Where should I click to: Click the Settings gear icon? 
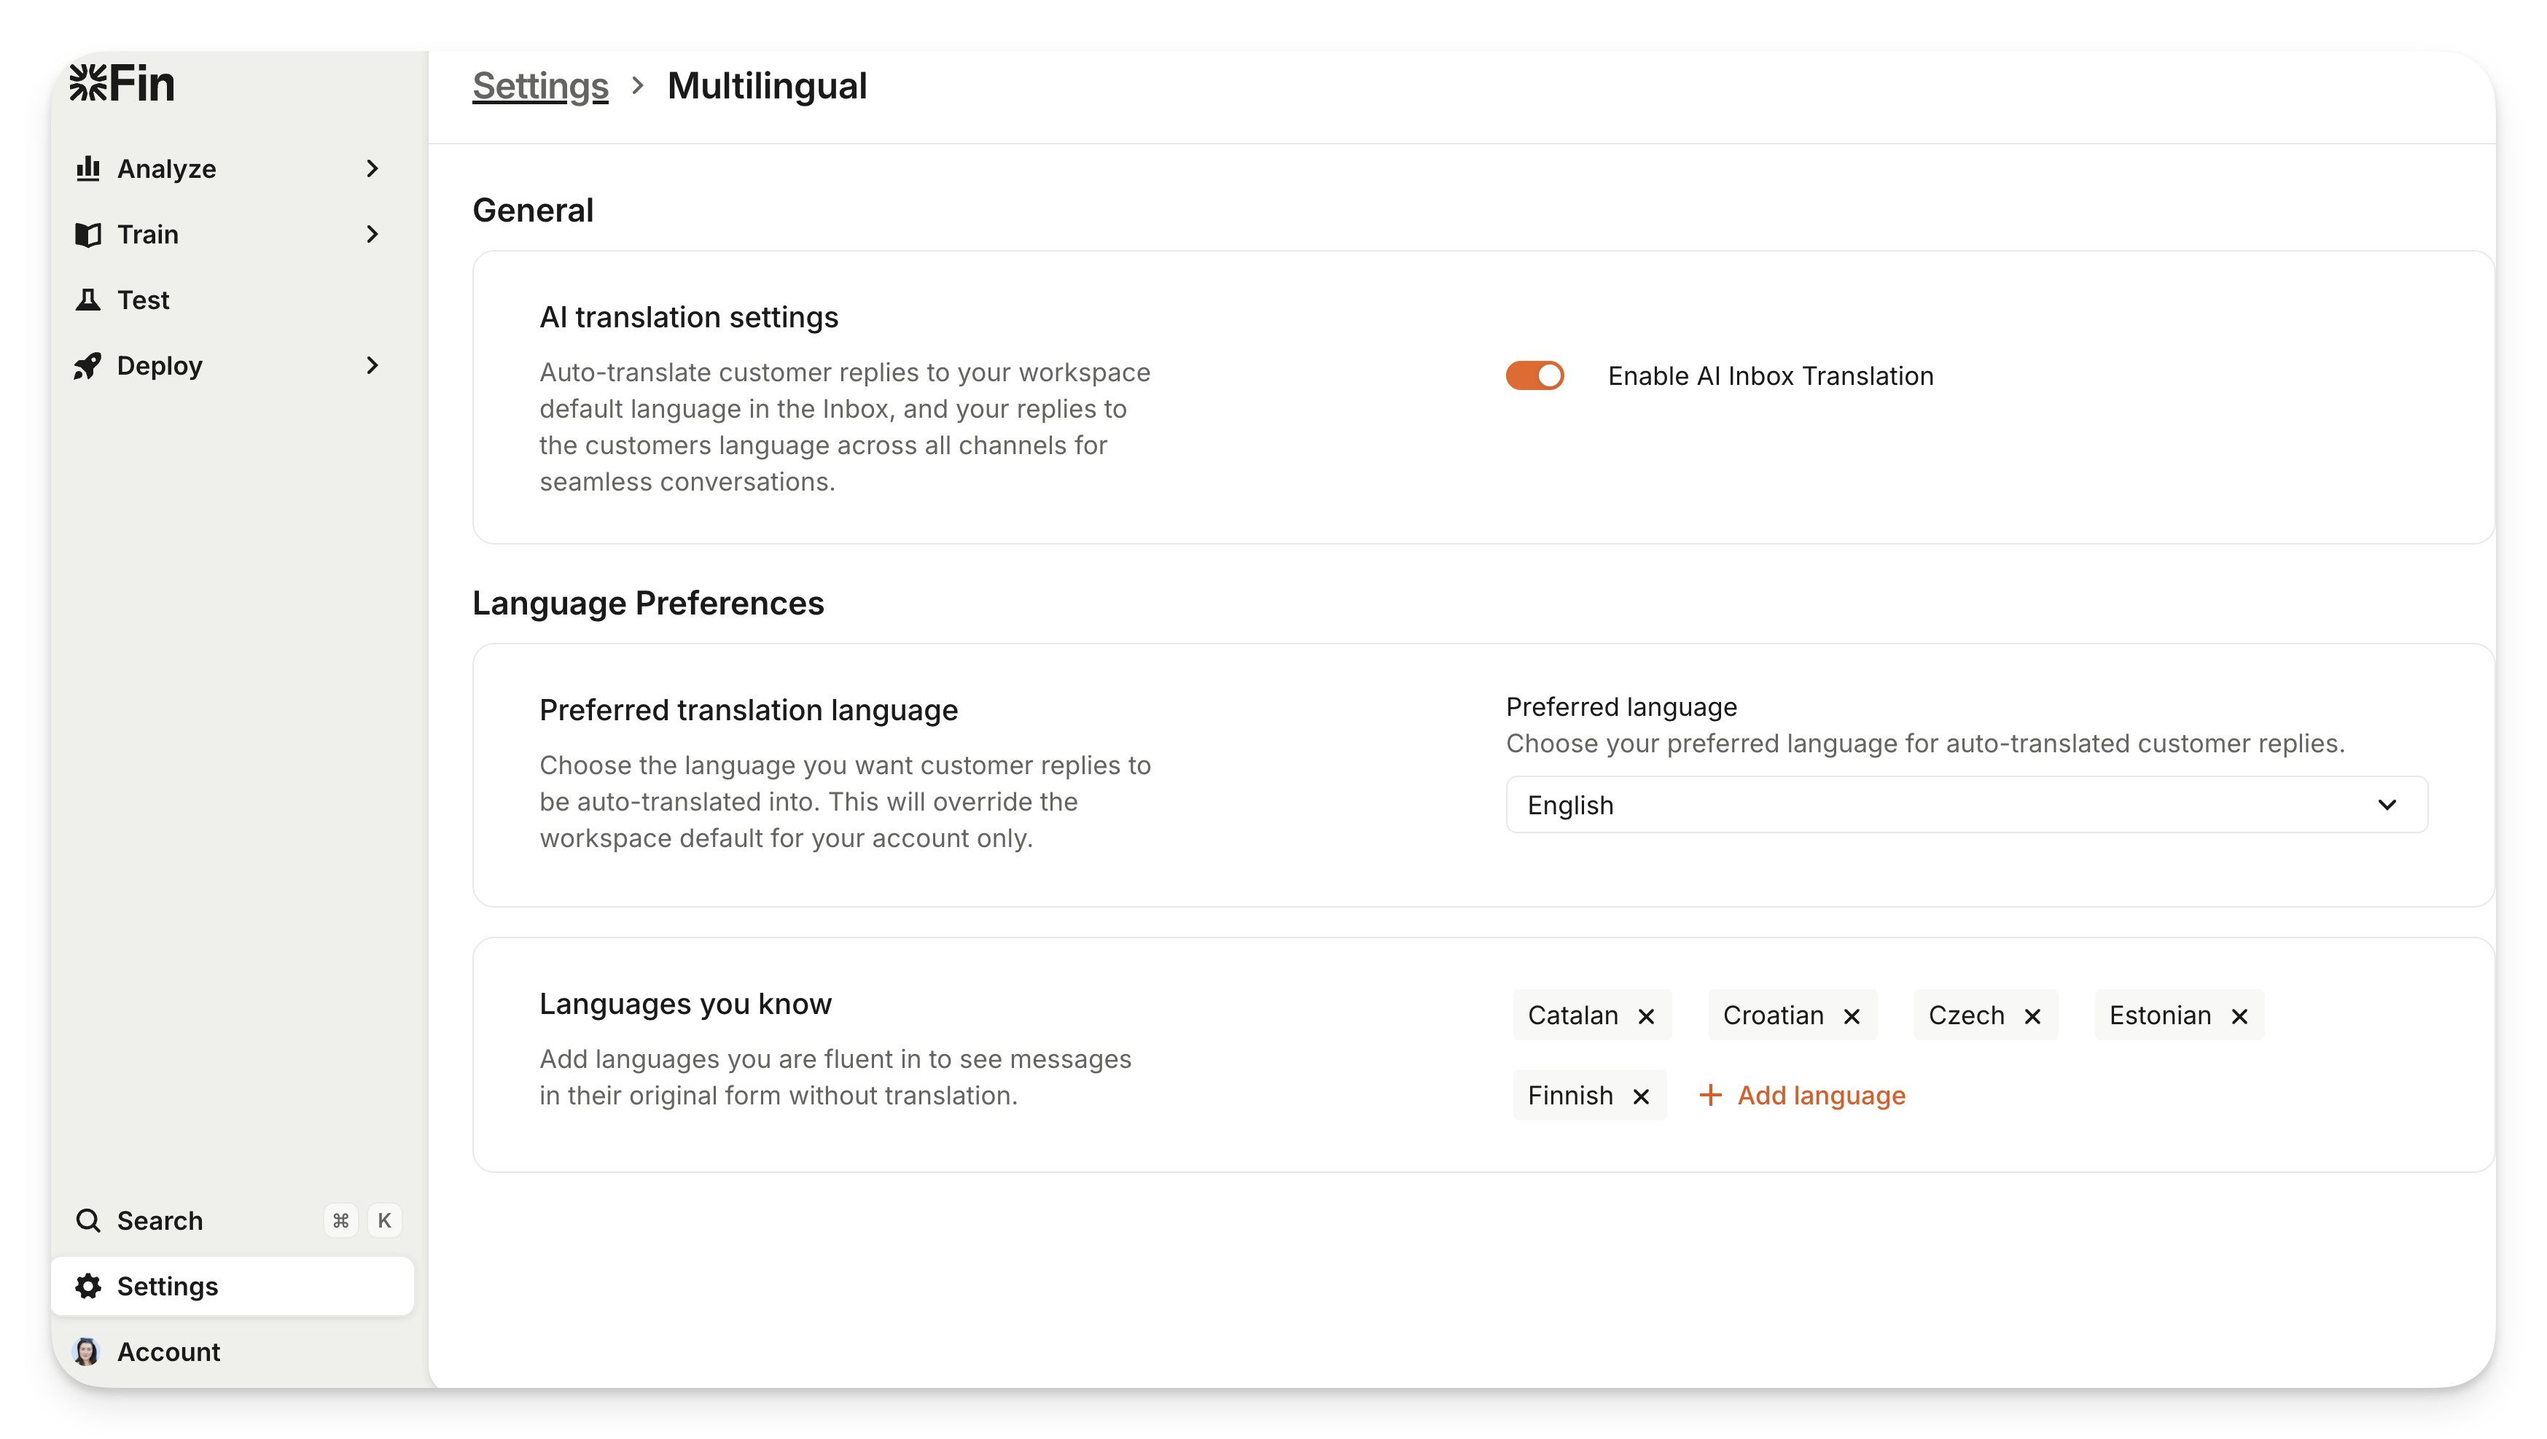click(88, 1286)
